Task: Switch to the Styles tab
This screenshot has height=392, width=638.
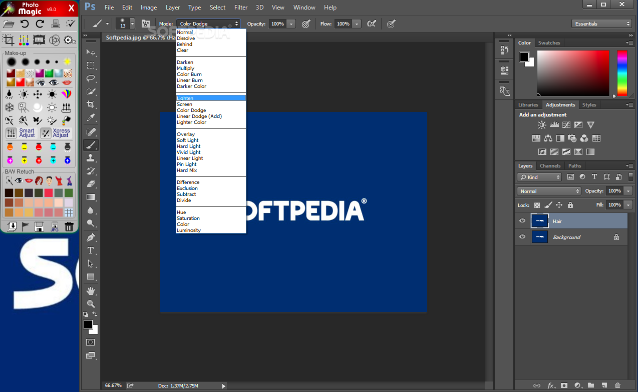Action: [589, 105]
